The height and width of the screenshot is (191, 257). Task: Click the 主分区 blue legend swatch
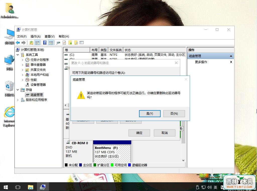pos(81,165)
